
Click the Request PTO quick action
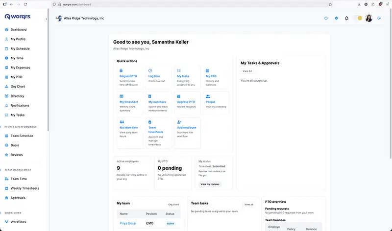(130, 77)
